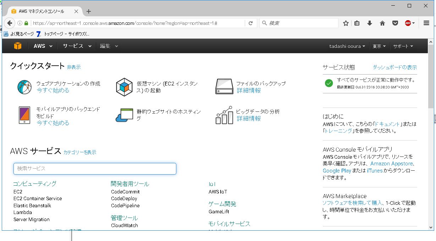Click the Amazon Appstore link
Screen dimensions: 436x241
coord(392,164)
